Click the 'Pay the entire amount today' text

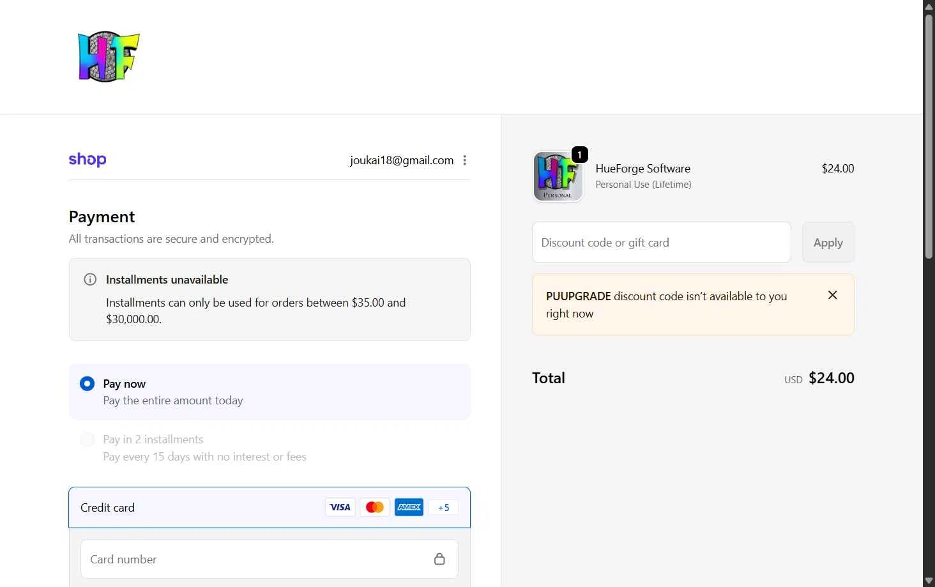(x=173, y=400)
